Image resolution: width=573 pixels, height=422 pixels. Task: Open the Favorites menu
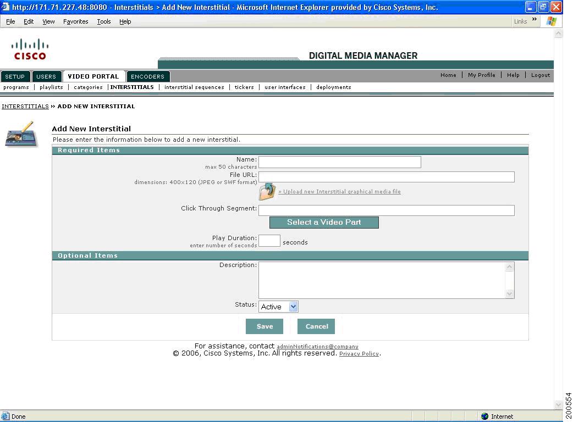(x=76, y=21)
